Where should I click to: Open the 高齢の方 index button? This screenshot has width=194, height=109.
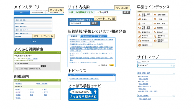click(x=160, y=32)
